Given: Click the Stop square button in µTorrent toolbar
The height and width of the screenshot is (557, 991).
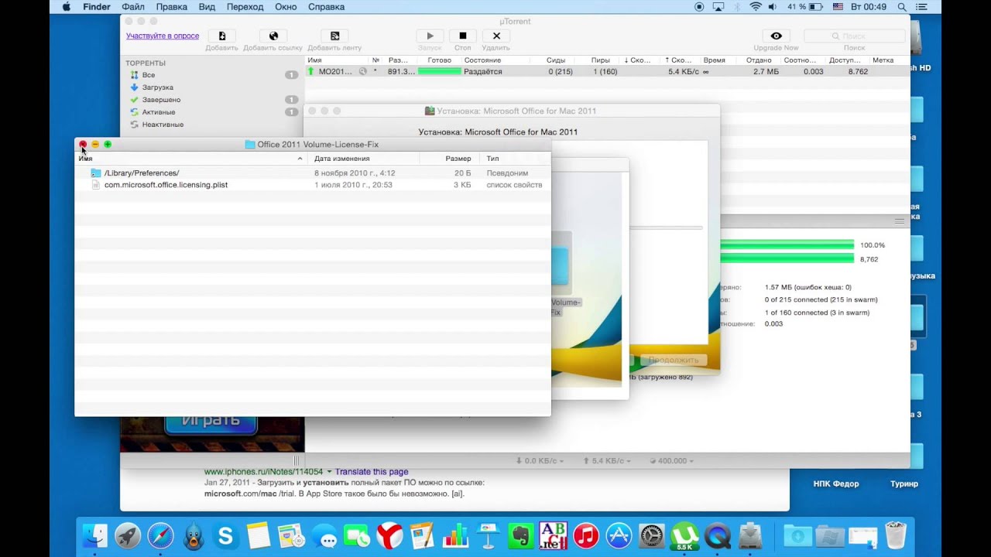Looking at the screenshot, I should pos(463,36).
